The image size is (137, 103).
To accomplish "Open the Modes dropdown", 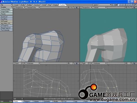I will (58, 101).
